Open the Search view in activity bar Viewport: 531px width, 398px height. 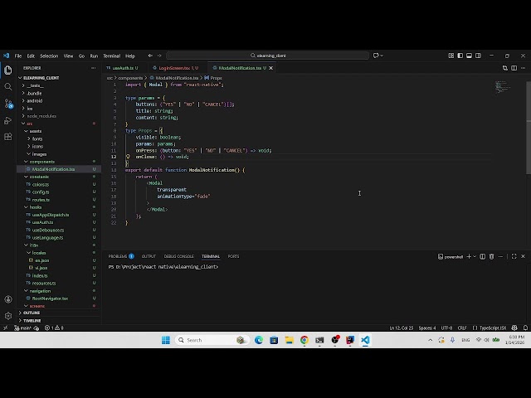(8, 86)
